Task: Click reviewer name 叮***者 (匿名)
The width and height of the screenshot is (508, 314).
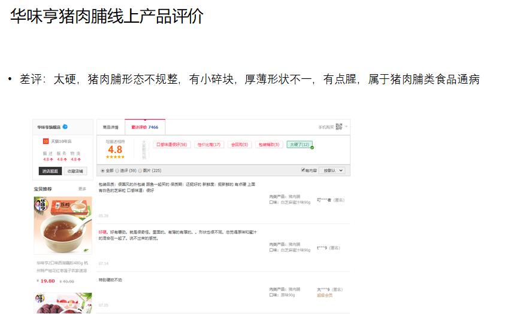Action: pyautogui.click(x=331, y=200)
